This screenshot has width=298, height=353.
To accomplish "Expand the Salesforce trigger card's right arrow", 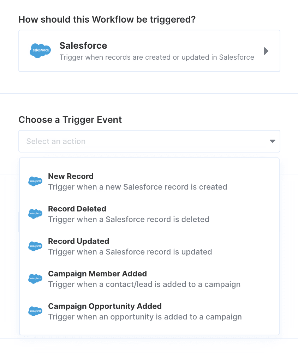I will 266,51.
